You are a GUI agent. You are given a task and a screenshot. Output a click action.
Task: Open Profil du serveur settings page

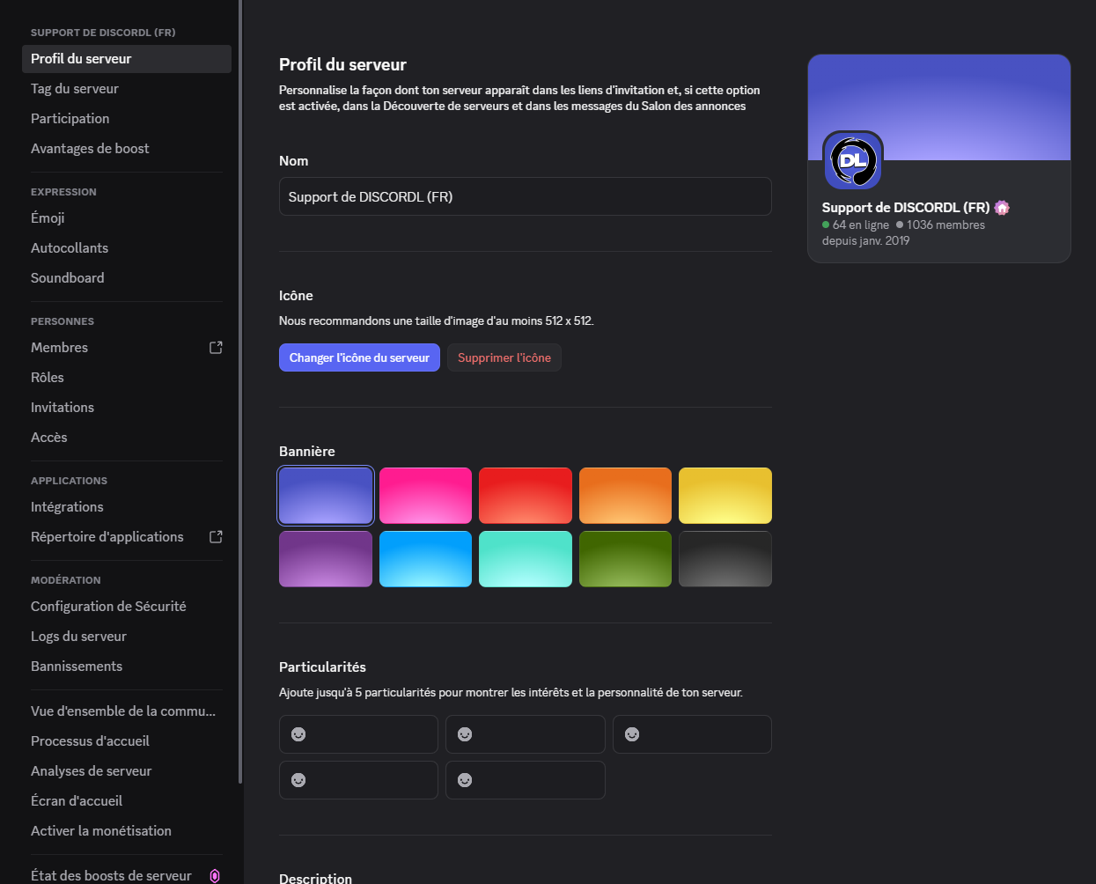[x=127, y=59]
